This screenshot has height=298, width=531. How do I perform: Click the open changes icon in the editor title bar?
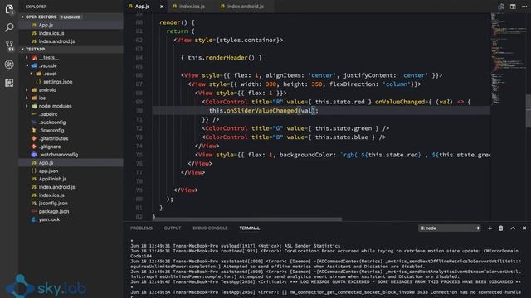[501, 7]
